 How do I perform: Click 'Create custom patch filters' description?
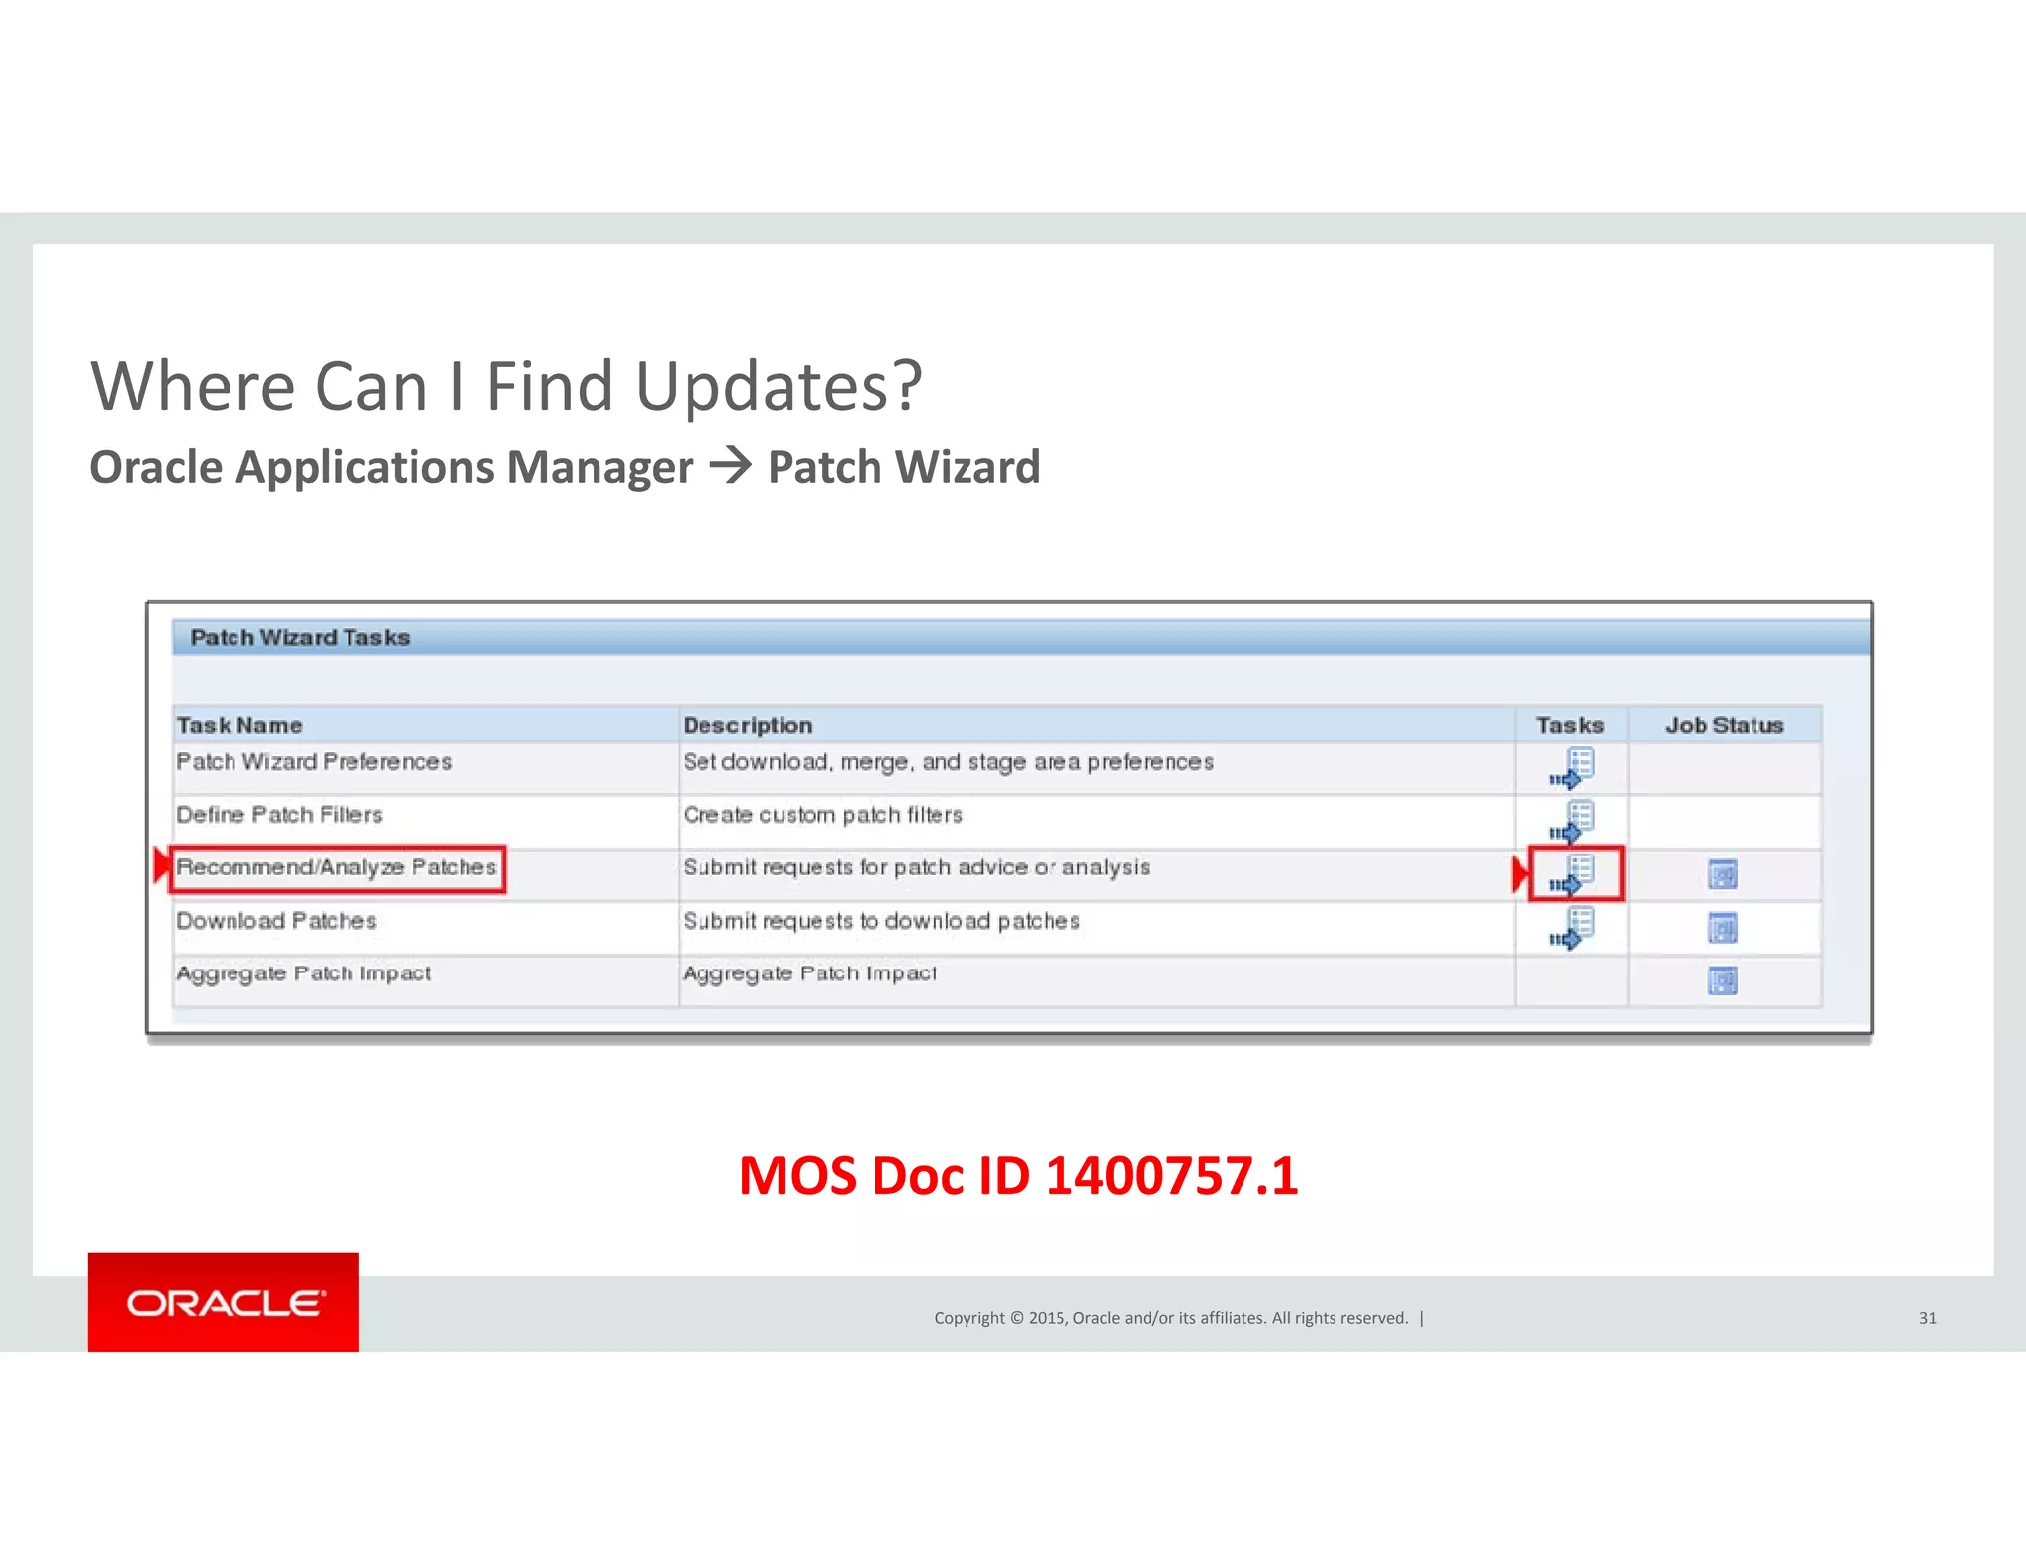pos(823,815)
